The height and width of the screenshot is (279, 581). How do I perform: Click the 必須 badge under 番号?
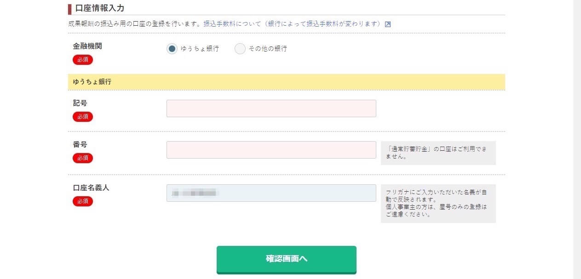(x=83, y=158)
